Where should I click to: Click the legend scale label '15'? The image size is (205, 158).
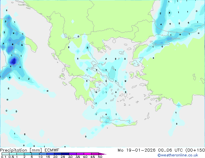coord(48,157)
